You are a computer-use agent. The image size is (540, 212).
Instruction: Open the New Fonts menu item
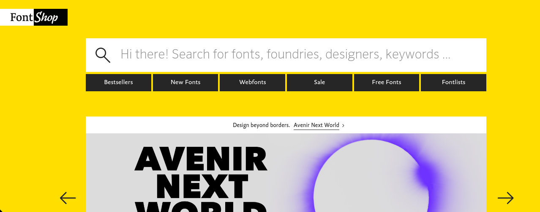185,82
